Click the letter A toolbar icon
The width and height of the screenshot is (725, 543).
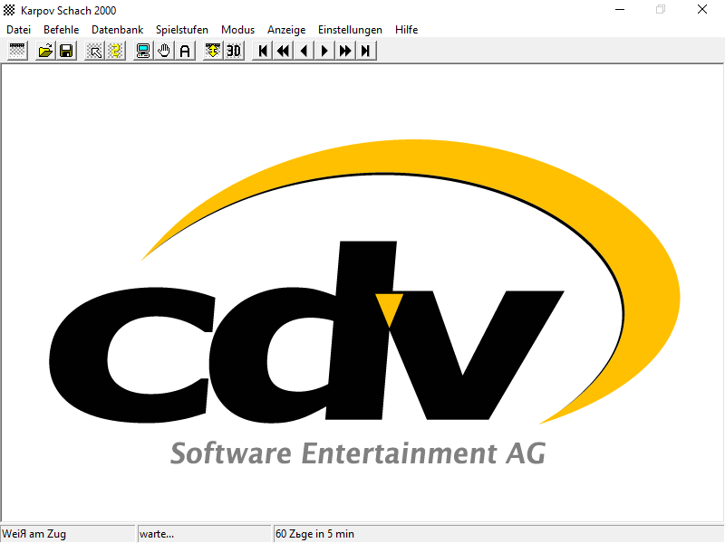point(185,51)
